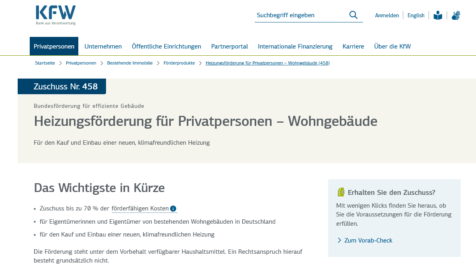This screenshot has height=277, width=476.
Task: Select the sign language hand icon
Action: click(x=456, y=15)
